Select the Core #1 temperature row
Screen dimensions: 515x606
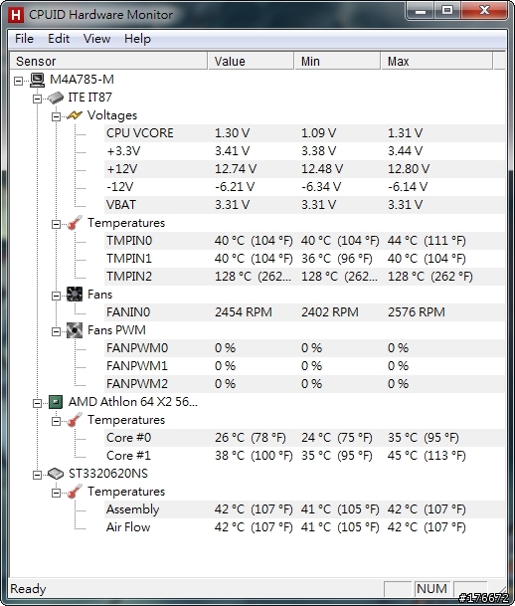tap(304, 456)
